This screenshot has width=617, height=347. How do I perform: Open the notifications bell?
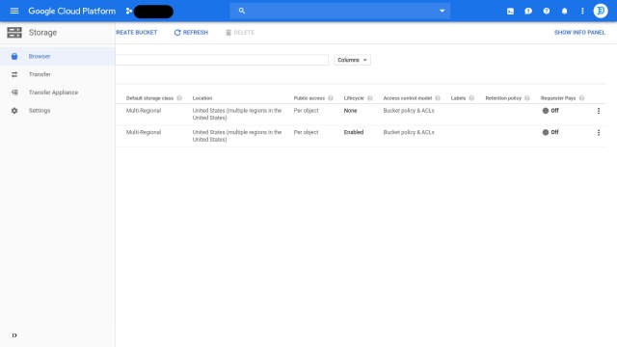(564, 11)
